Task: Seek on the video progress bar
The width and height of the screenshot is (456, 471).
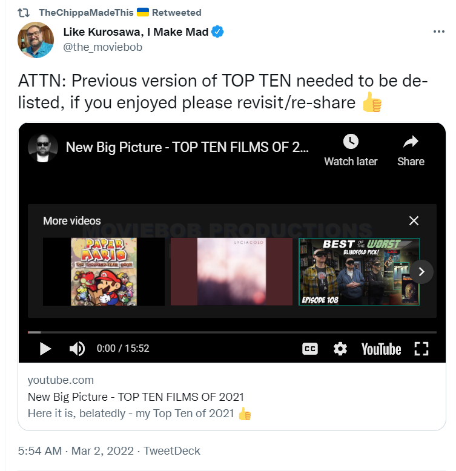Action: 232,332
